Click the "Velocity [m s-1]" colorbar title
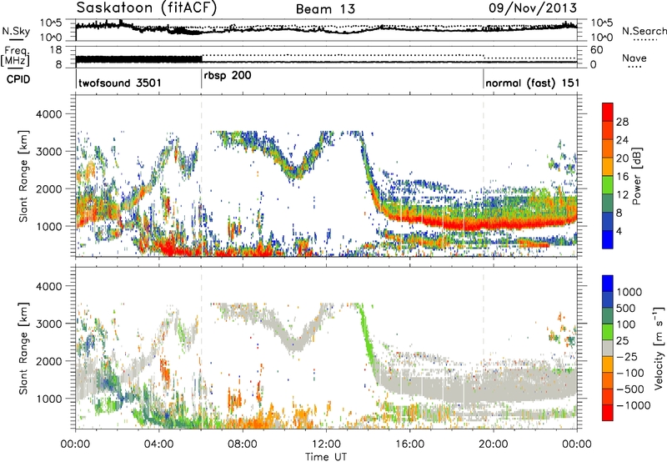This screenshot has width=667, height=462. click(659, 348)
